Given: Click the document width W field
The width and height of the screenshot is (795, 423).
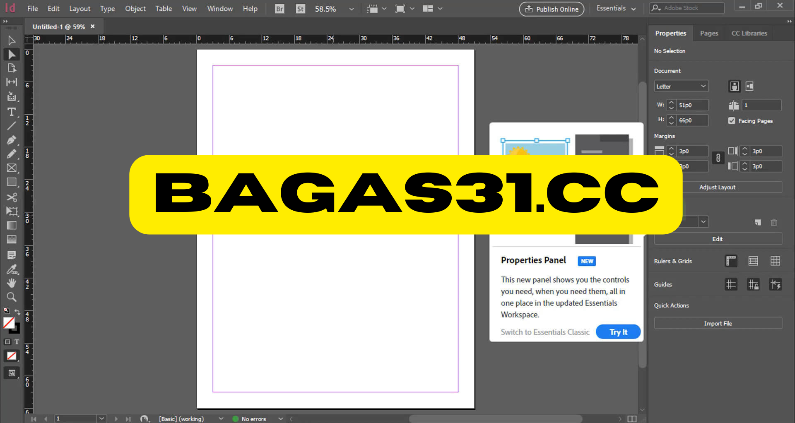Looking at the screenshot, I should click(x=692, y=105).
